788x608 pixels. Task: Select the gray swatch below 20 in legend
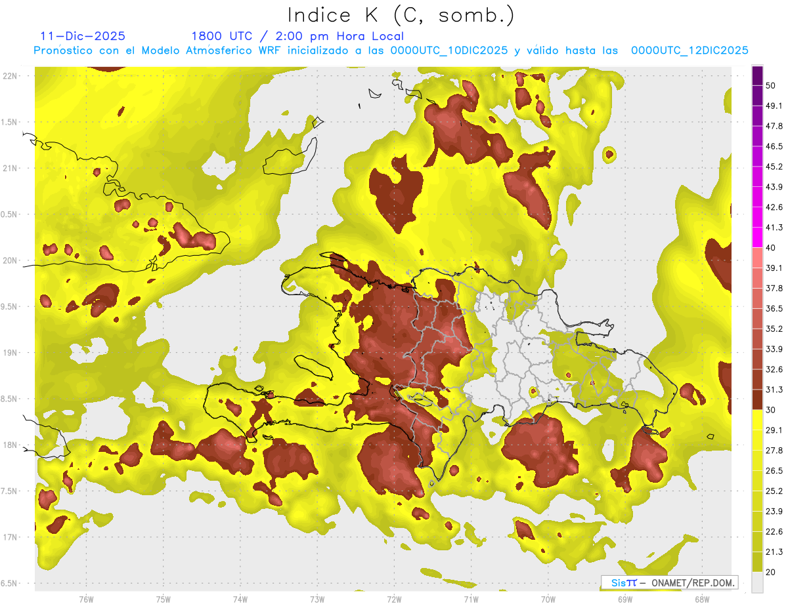click(757, 582)
